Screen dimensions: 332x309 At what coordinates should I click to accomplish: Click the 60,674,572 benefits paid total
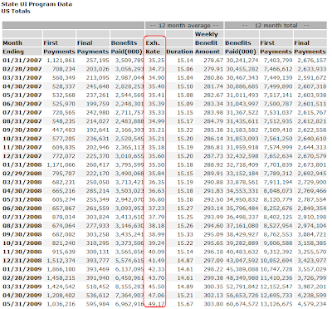pos(242,304)
